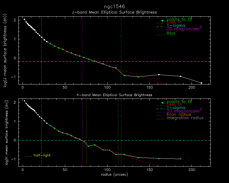Click x-axis tick label '100' under J-band plot
Image resolution: width=229 pixels, height=183 pixels.
(107, 87)
